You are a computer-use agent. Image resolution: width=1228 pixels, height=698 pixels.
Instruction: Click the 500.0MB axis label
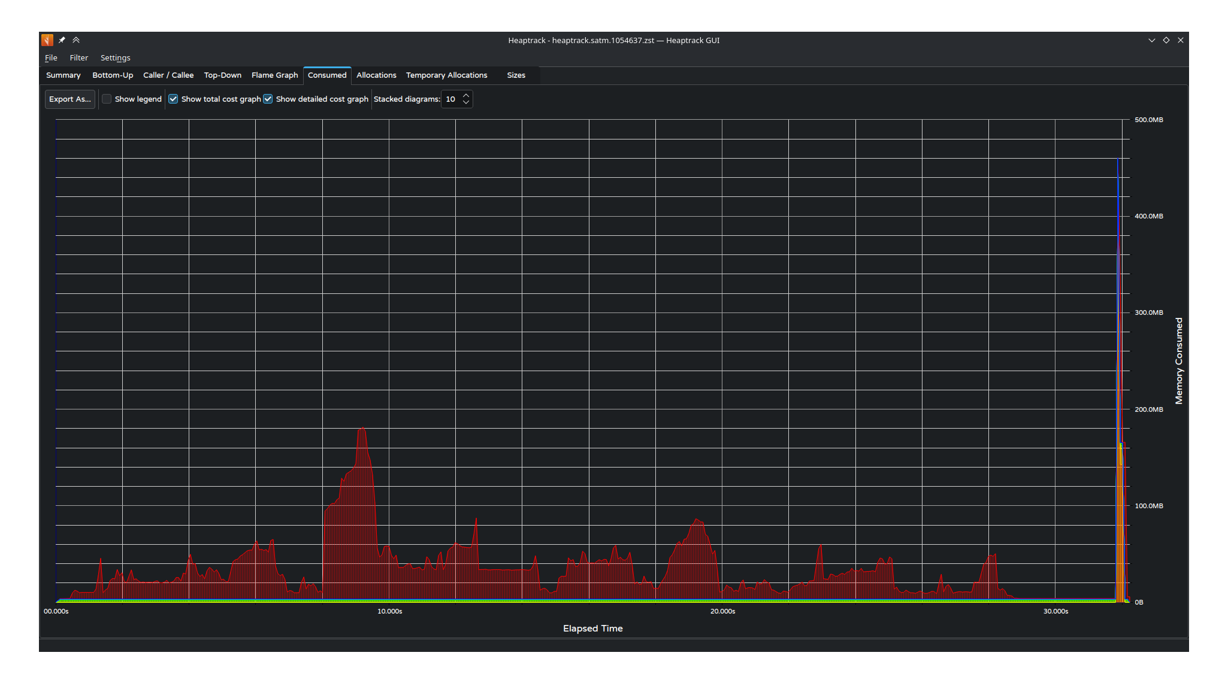pyautogui.click(x=1149, y=120)
